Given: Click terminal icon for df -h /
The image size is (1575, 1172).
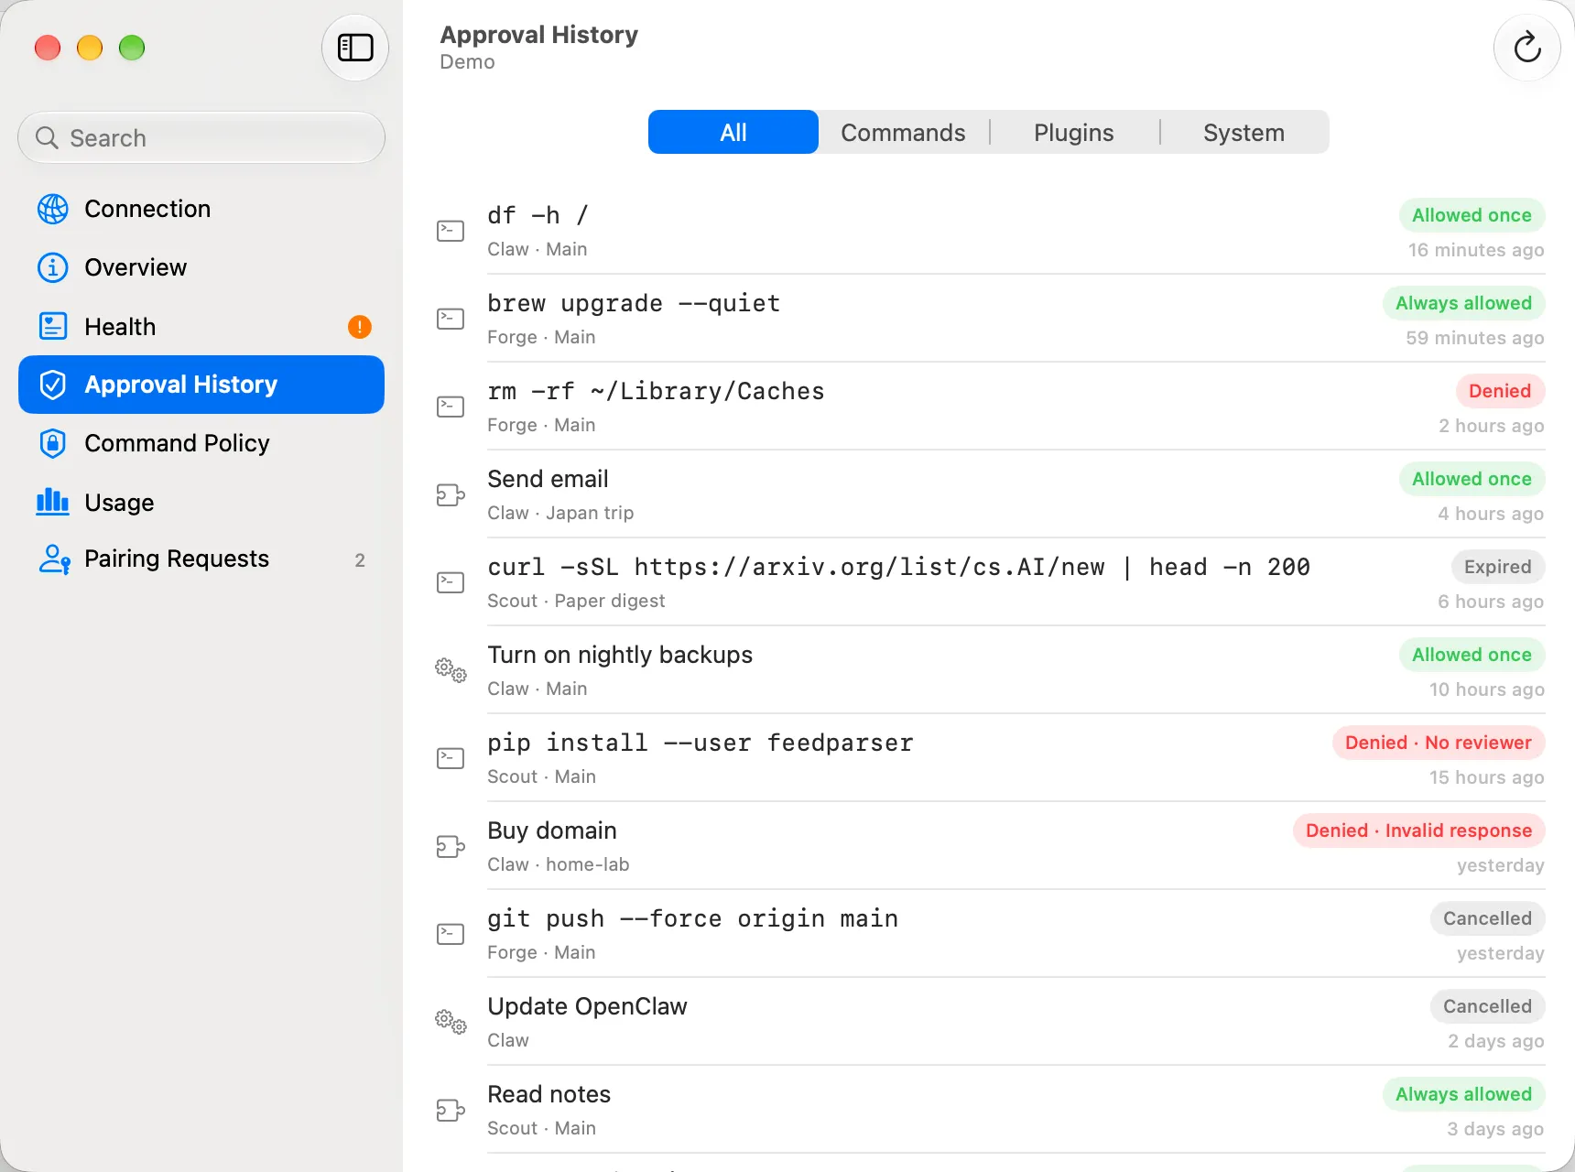Looking at the screenshot, I should [x=451, y=231].
